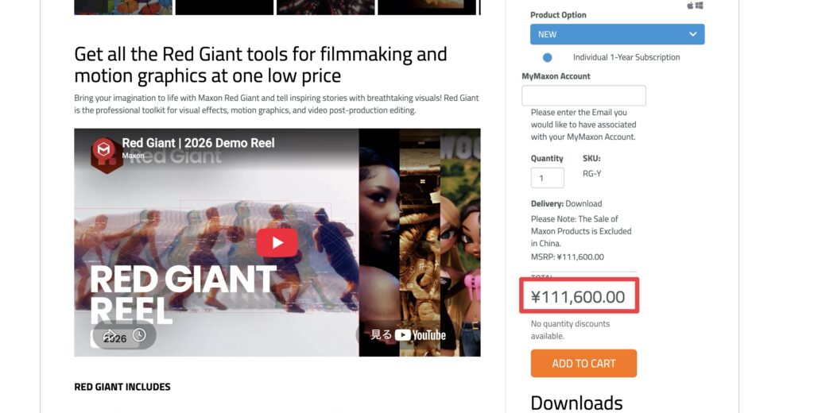Click the first gallery thumbnail with colorful art
814x413 pixels.
coord(123,7)
